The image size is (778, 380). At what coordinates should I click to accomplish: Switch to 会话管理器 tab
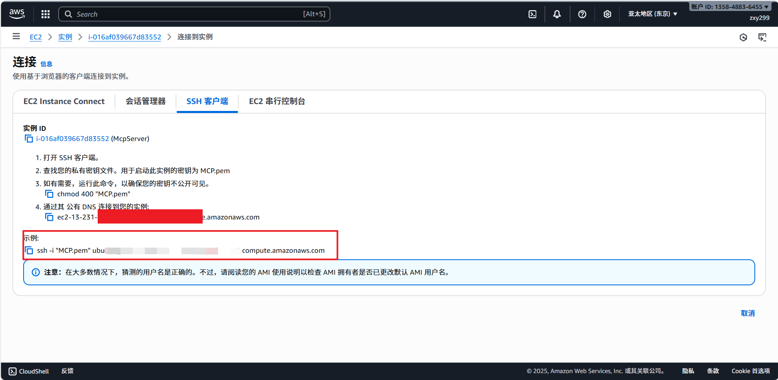(146, 101)
